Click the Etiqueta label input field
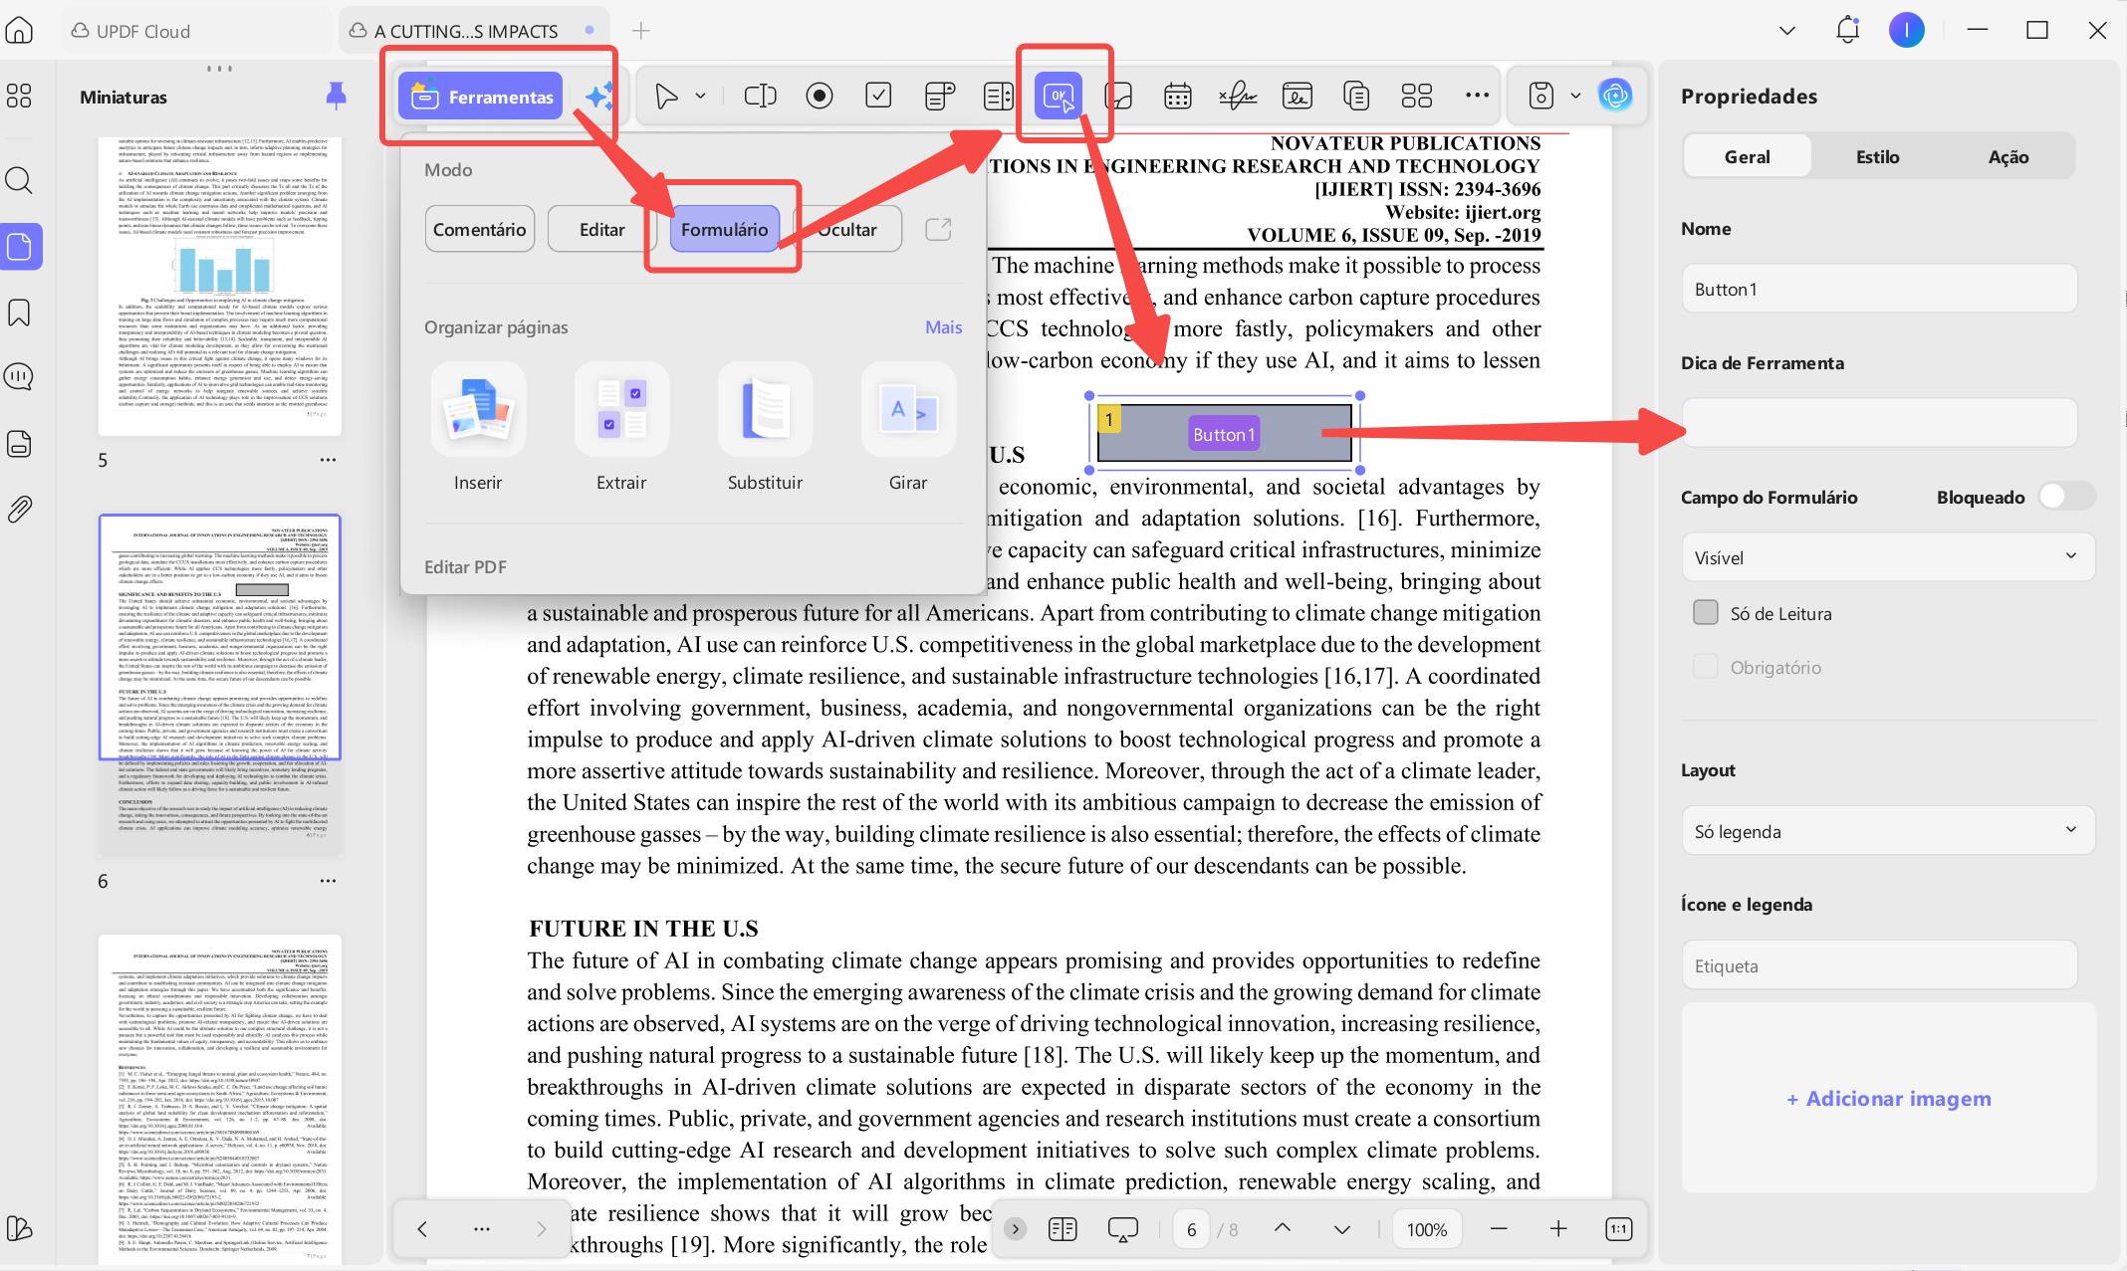The width and height of the screenshot is (2127, 1271). (x=1879, y=965)
